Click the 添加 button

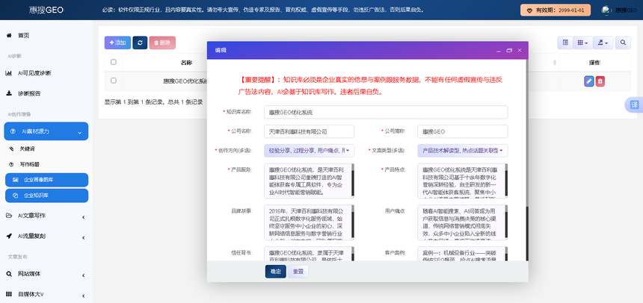tap(117, 43)
